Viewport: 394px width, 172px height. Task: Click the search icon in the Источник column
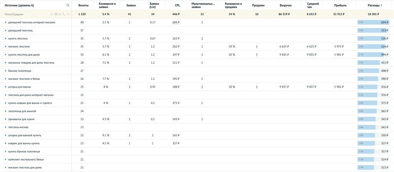point(68,5)
